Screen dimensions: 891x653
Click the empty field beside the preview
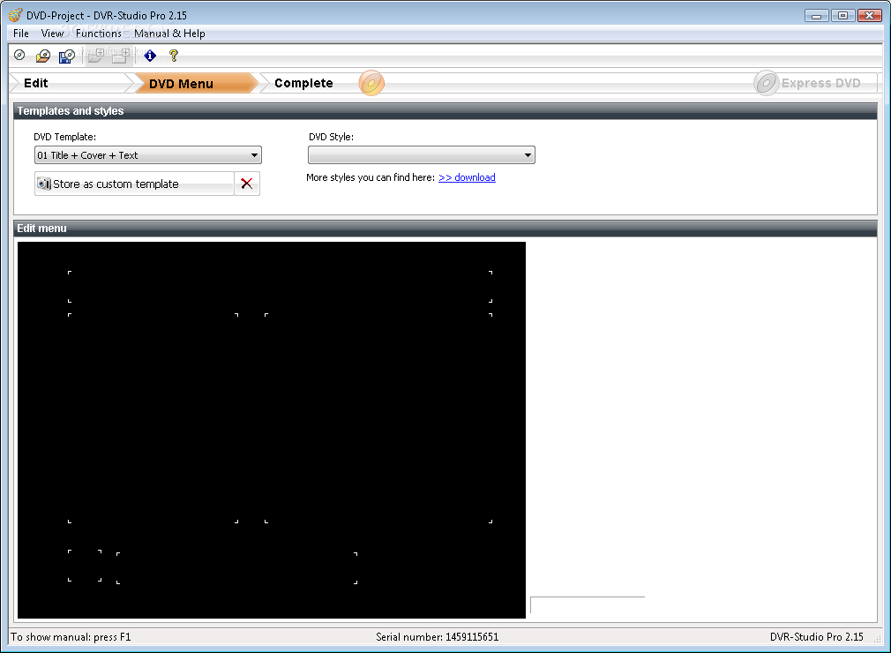(x=588, y=604)
